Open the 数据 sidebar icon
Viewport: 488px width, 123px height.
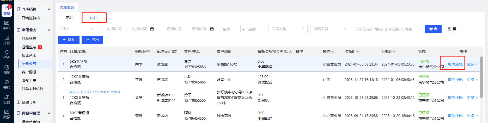pos(7,114)
